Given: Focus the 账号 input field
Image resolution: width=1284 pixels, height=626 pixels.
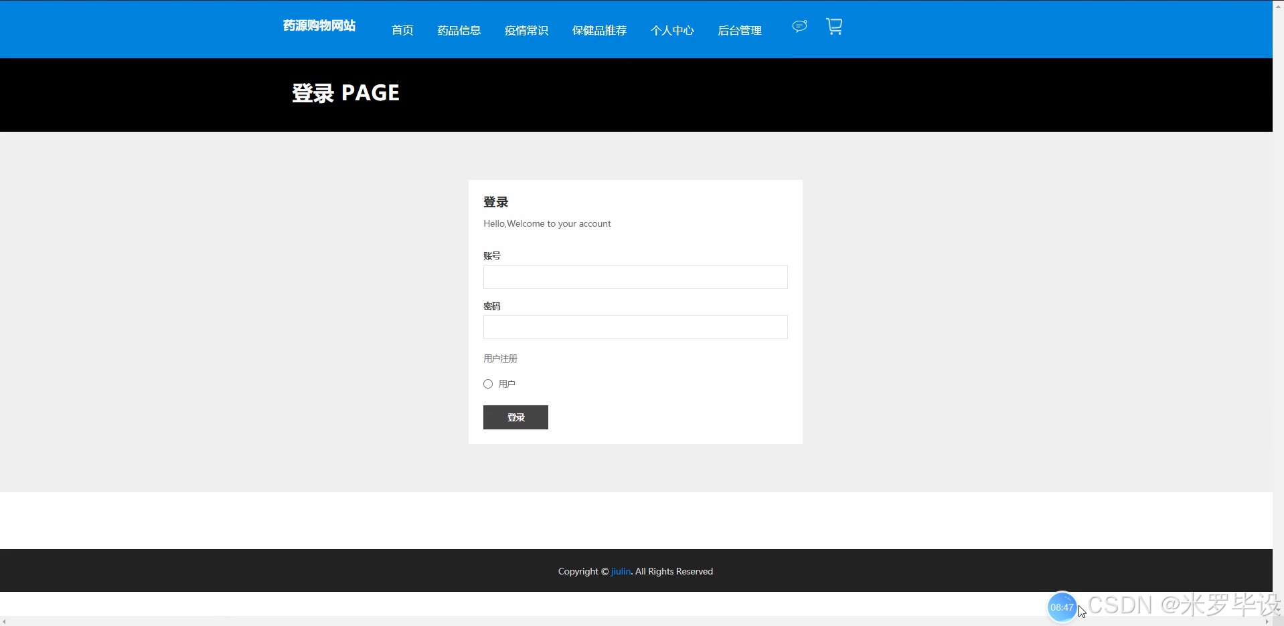Looking at the screenshot, I should (x=635, y=277).
